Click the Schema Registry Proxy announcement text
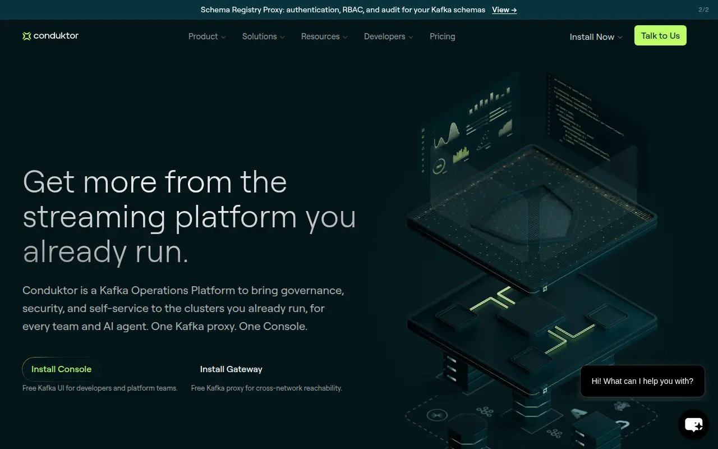 coord(343,10)
